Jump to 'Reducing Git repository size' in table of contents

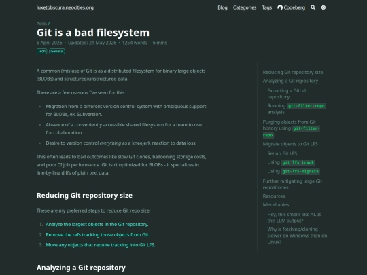point(292,73)
